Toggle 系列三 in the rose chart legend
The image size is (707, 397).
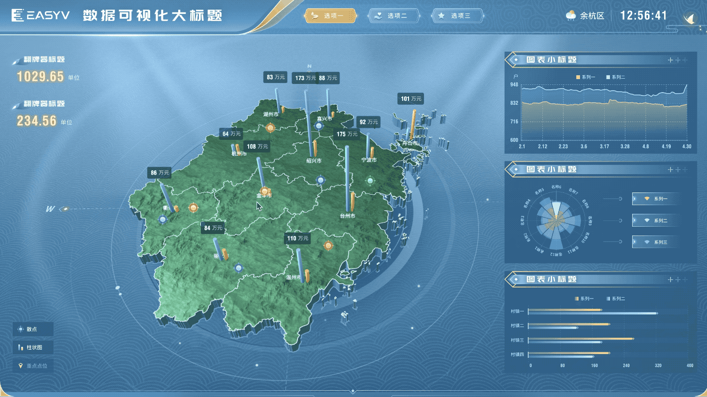click(656, 242)
